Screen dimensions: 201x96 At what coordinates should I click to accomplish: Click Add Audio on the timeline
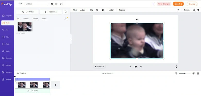pyautogui.click(x=32, y=91)
